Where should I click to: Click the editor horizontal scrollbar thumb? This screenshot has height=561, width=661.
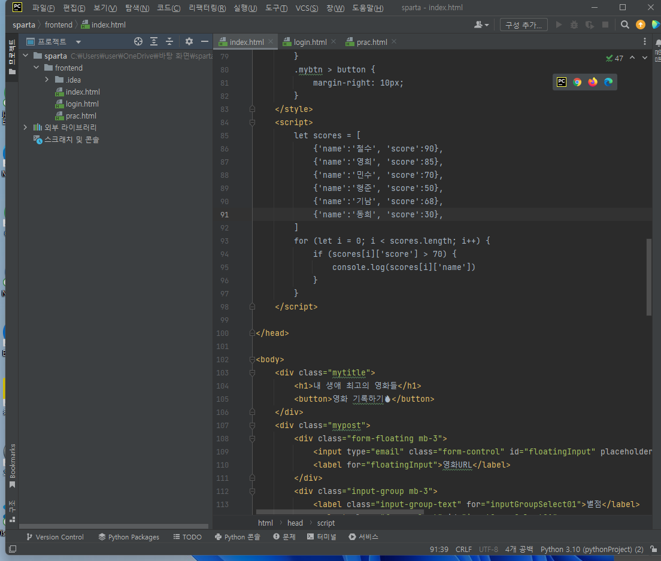pyautogui.click(x=339, y=512)
